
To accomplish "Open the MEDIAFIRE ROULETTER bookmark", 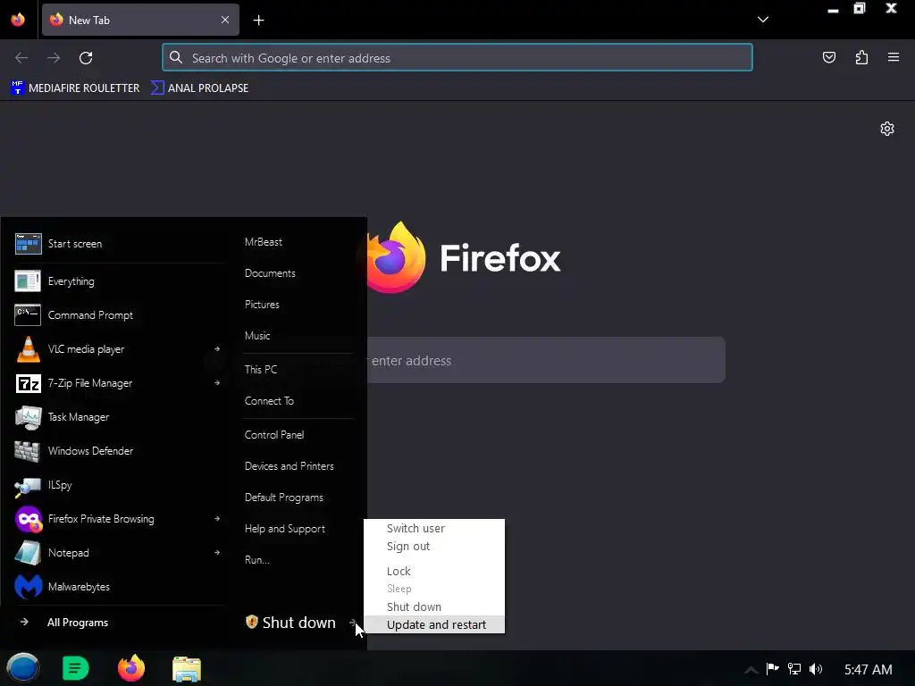I will coord(75,88).
